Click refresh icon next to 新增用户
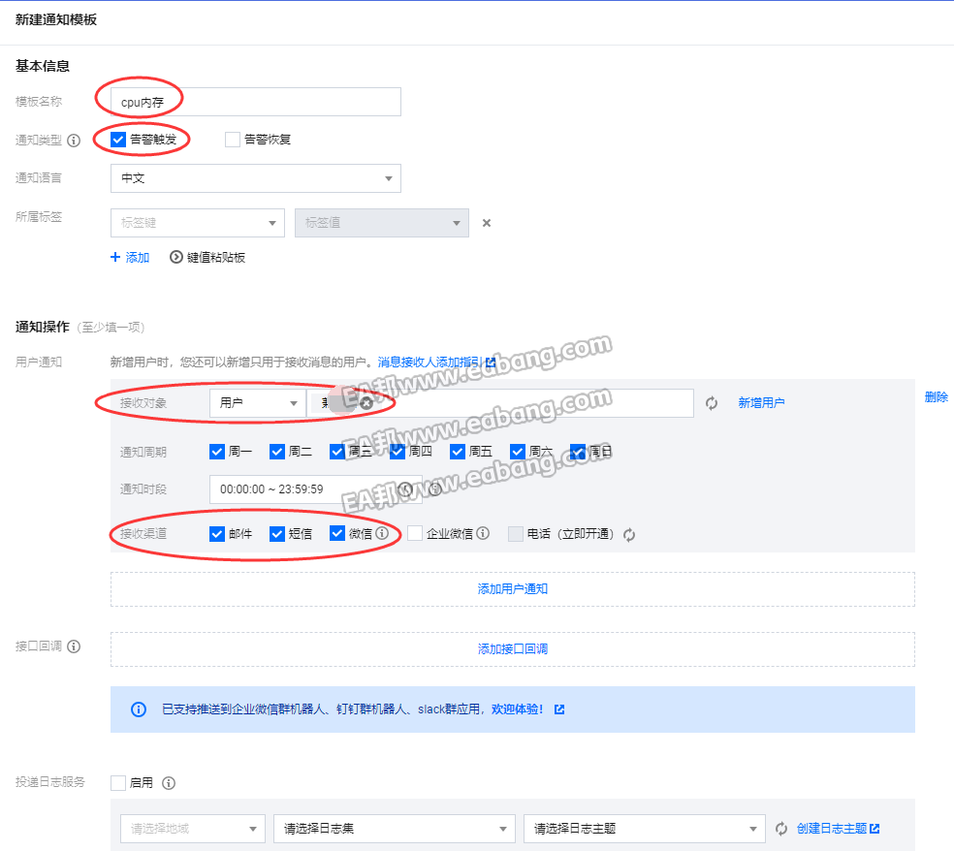Image resolution: width=954 pixels, height=851 pixels. [712, 403]
